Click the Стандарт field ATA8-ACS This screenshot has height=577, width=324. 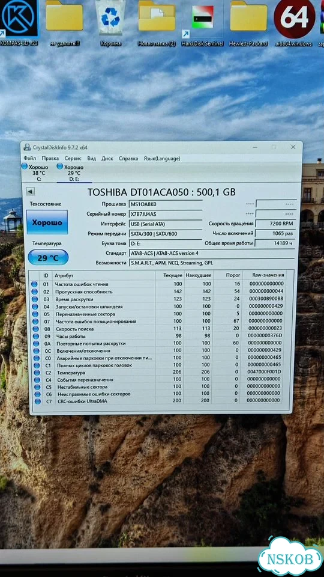[x=212, y=253]
